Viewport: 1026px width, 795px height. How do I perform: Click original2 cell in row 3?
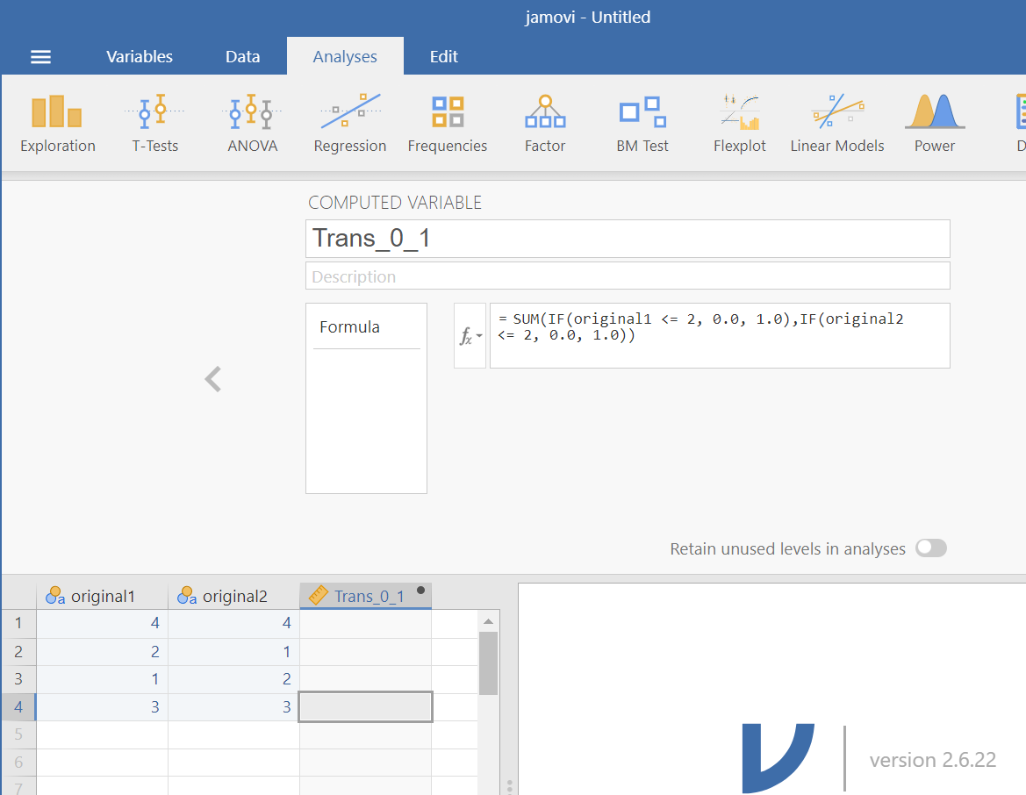233,679
